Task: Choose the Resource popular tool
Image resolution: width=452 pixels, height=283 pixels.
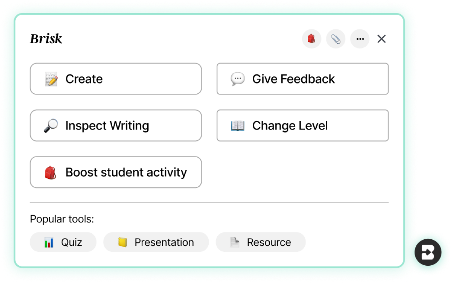Action: pyautogui.click(x=261, y=242)
